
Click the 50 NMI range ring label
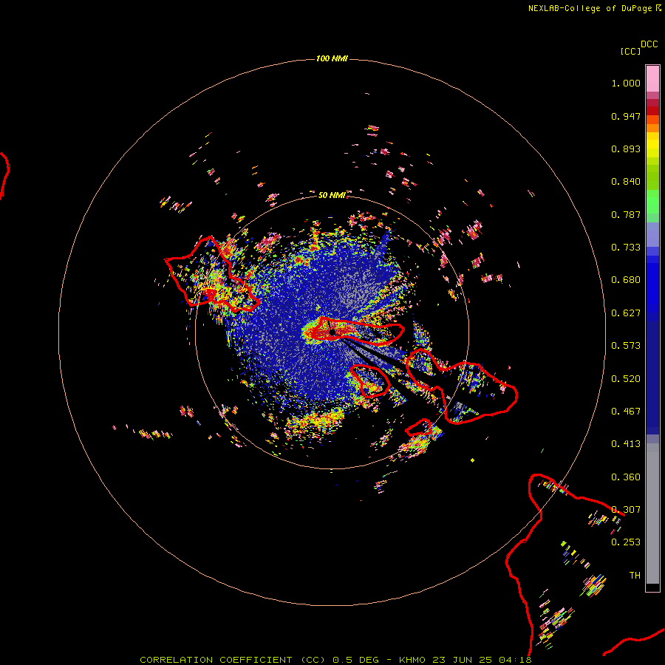click(x=332, y=195)
